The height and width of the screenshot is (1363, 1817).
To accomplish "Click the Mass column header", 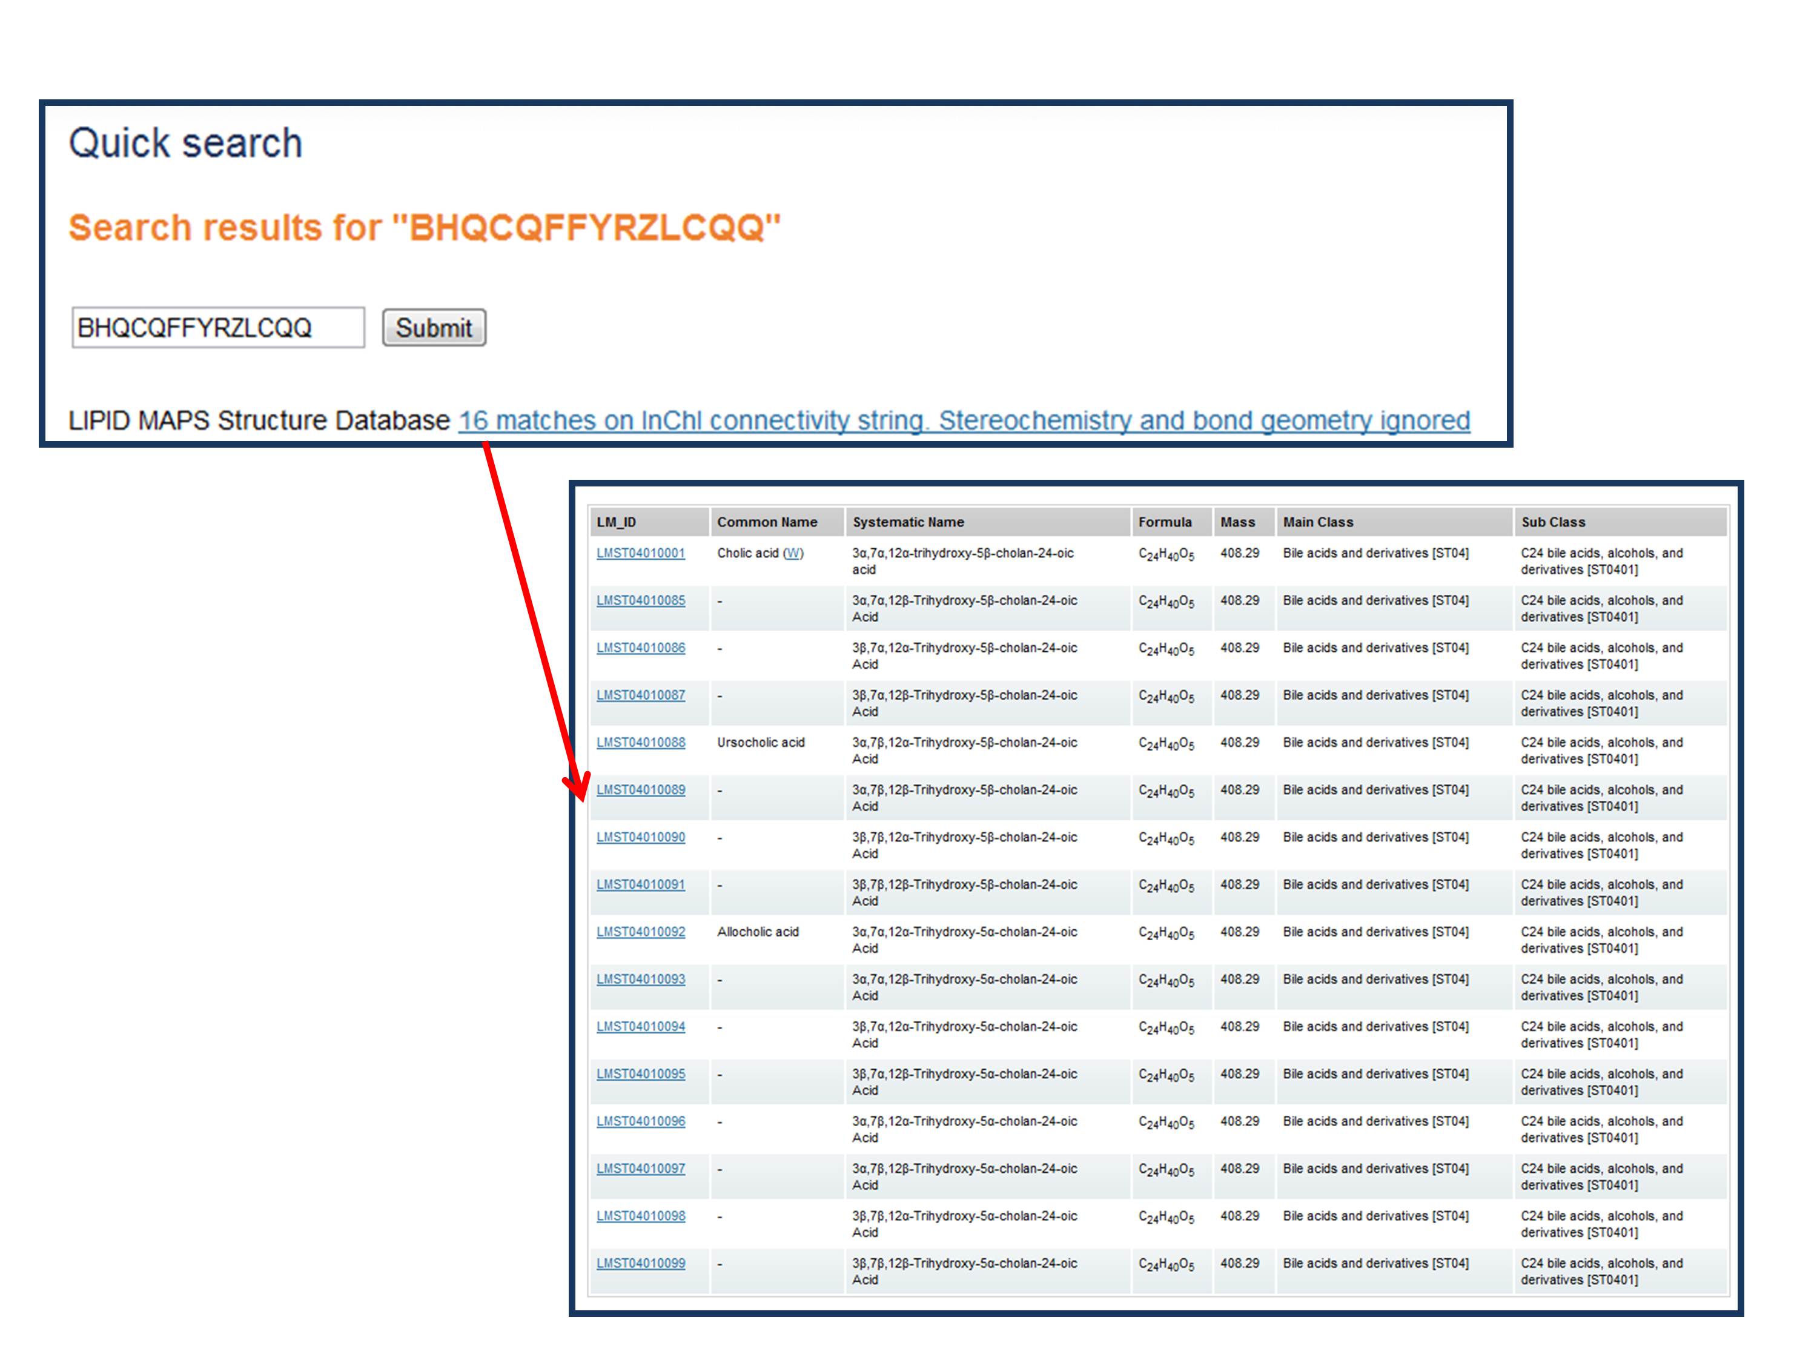I will click(1237, 522).
